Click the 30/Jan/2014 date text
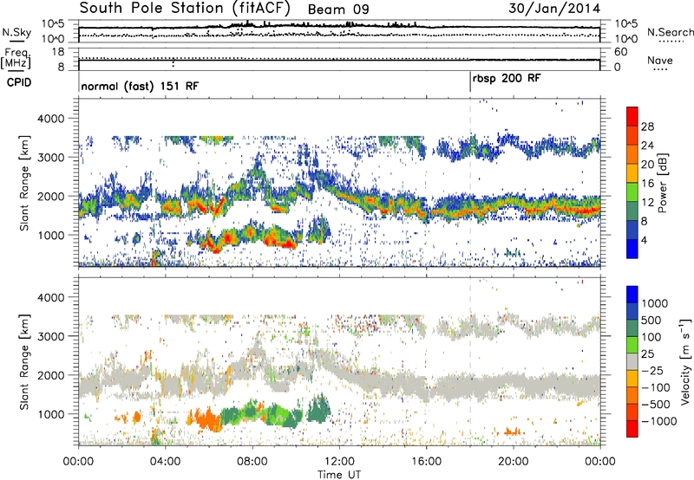The image size is (694, 480). [554, 8]
